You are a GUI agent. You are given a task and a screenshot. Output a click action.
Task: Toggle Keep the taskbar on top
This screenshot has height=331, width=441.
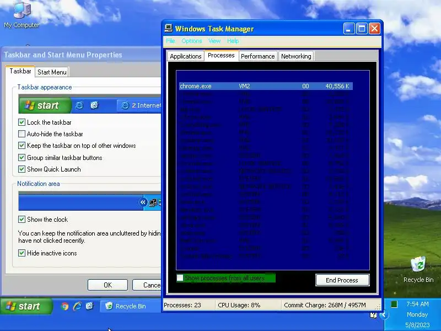(21, 146)
